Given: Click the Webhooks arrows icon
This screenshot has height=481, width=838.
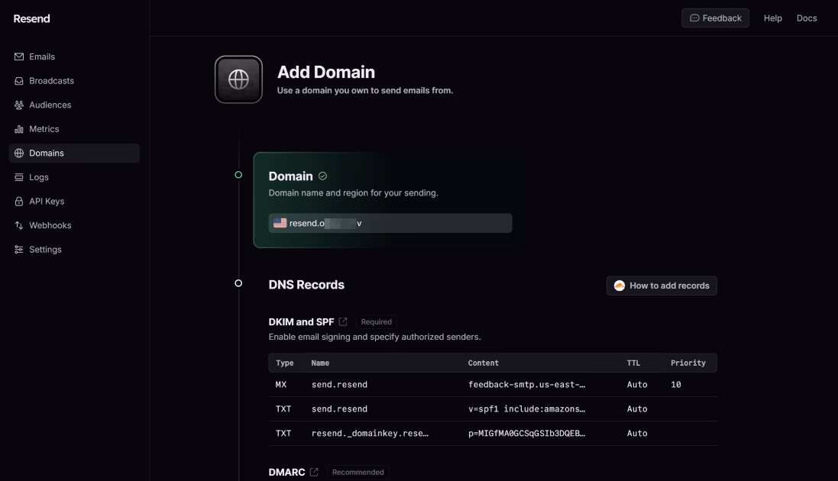Looking at the screenshot, I should [x=19, y=225].
